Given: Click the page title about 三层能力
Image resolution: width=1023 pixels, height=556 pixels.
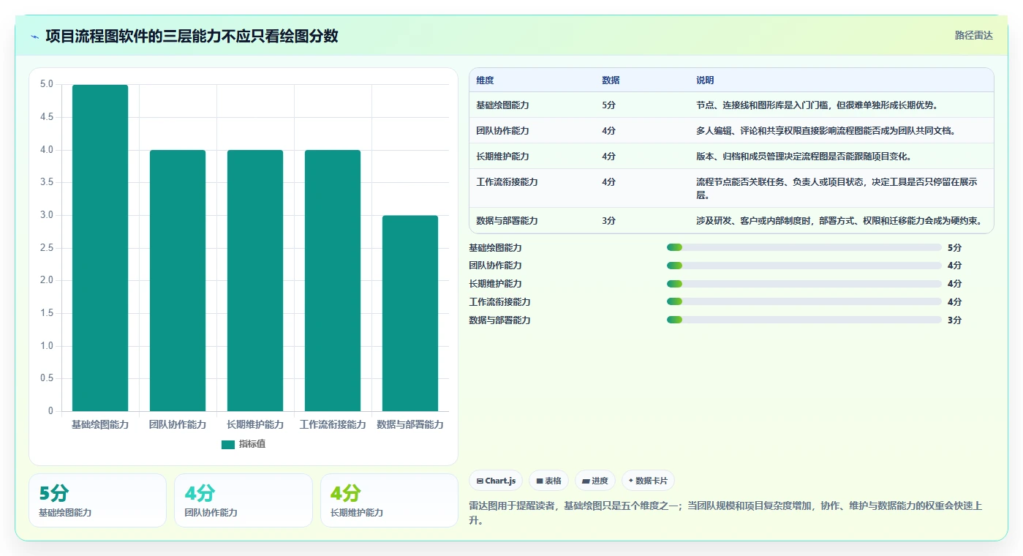Looking at the screenshot, I should [x=192, y=36].
